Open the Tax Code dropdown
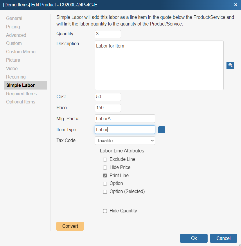The width and height of the screenshot is (241, 246). 125,141
